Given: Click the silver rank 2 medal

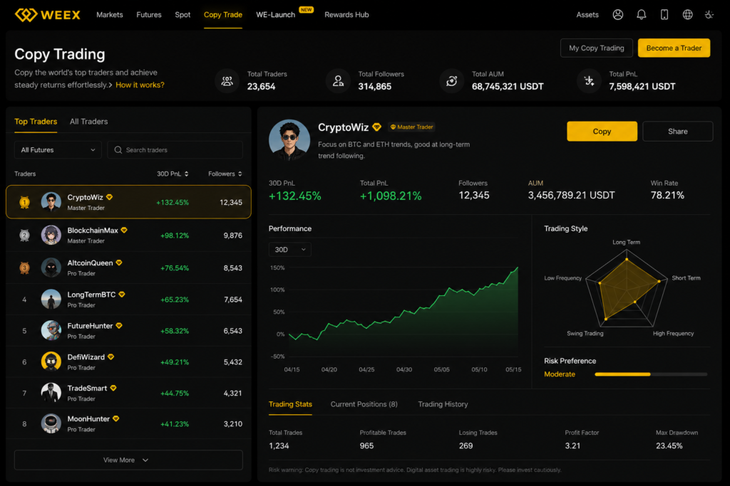Looking at the screenshot, I should click(25, 235).
